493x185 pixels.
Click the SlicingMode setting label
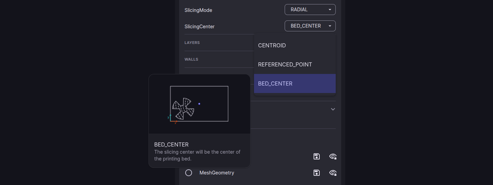point(198,10)
